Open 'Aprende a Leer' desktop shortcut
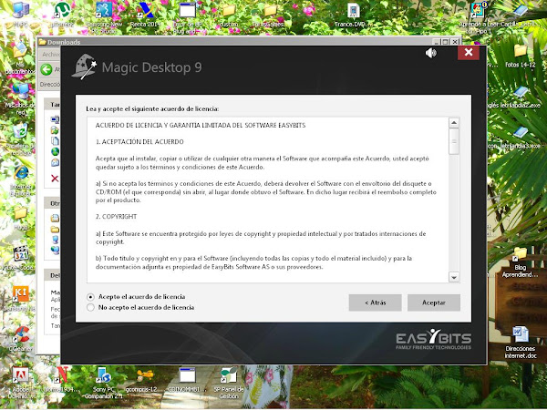 point(480,16)
